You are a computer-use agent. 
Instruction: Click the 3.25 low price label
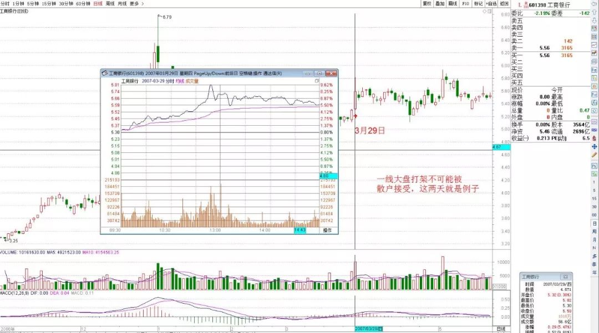(x=13, y=240)
